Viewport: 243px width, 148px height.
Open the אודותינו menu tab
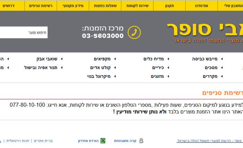point(202,6)
